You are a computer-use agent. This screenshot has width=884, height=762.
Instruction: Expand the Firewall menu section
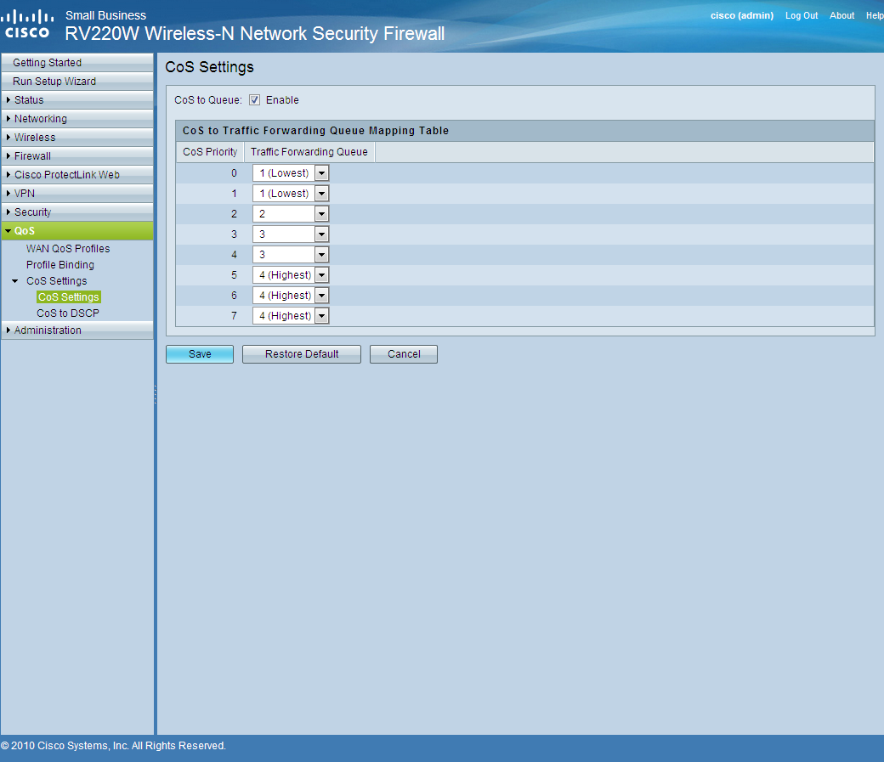pyautogui.click(x=77, y=155)
